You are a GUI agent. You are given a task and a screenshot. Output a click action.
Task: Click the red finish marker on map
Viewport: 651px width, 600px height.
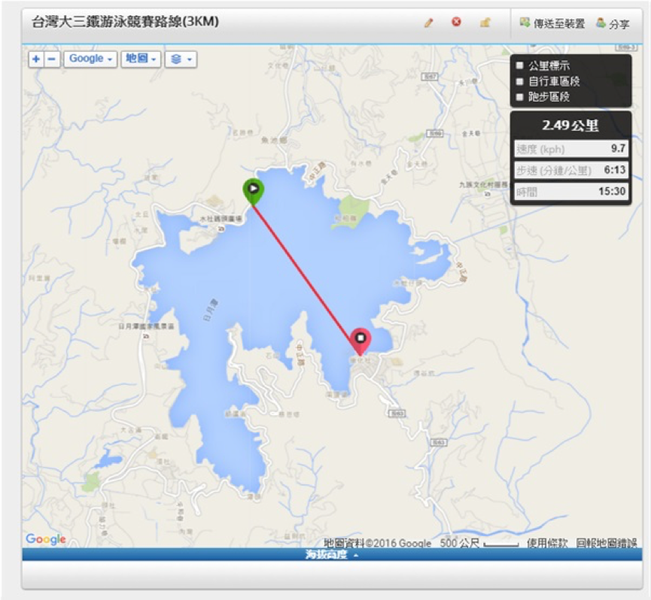[x=360, y=341]
